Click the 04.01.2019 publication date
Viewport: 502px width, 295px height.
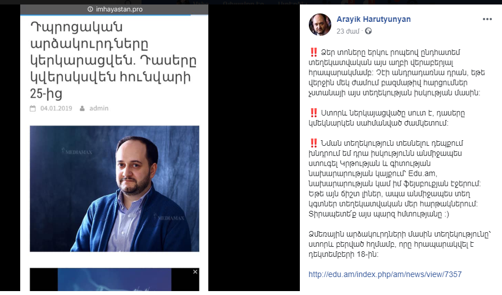point(56,108)
